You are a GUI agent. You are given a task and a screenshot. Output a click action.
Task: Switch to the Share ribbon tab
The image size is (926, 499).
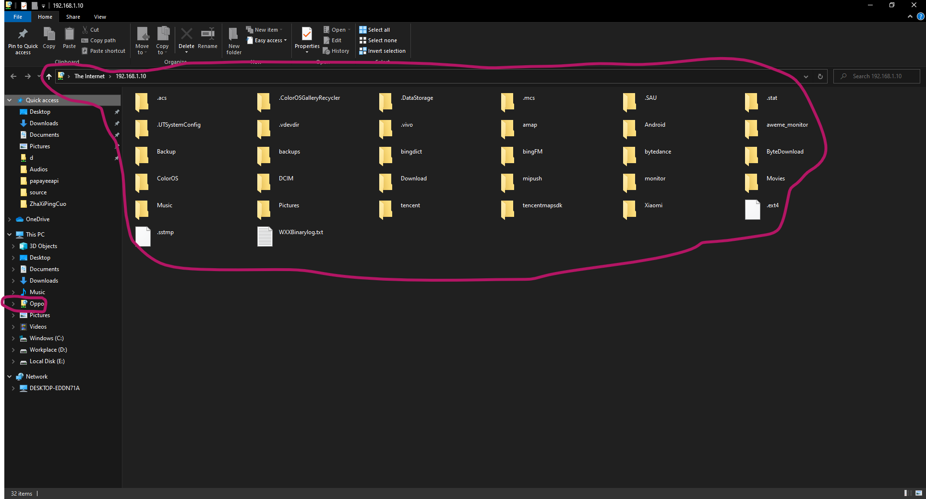(x=73, y=17)
